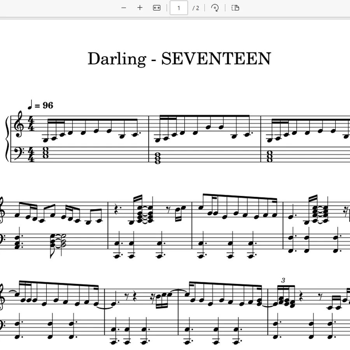The height and width of the screenshot is (350, 350).
Task: Click the quarter note symbol in the tempo marking
Action: 30,105
